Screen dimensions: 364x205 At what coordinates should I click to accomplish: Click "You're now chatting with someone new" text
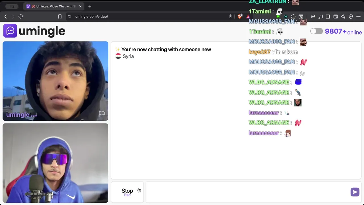pos(166,50)
